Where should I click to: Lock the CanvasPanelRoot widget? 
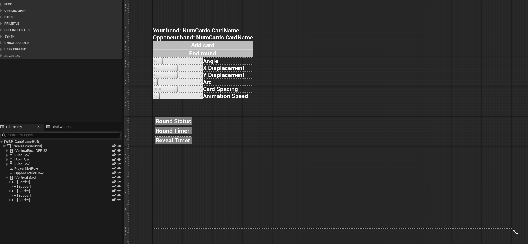114,146
